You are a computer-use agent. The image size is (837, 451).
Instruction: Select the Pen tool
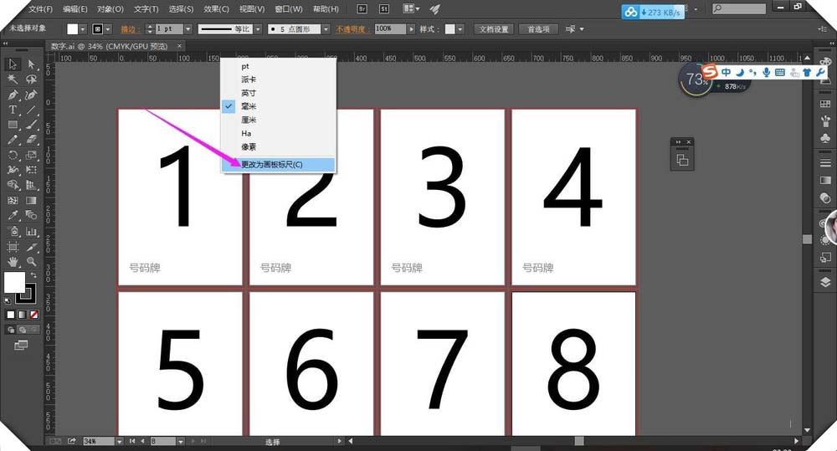(13, 95)
